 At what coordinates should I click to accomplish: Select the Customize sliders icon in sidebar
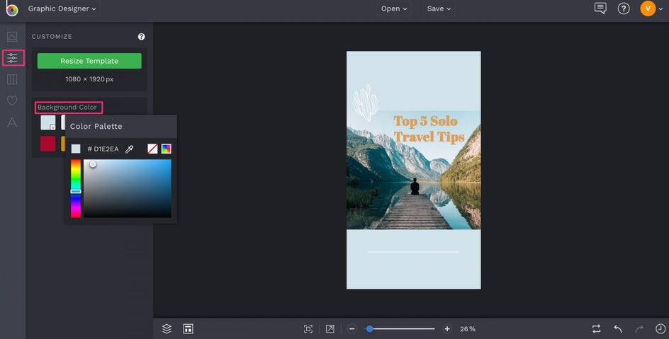pyautogui.click(x=12, y=58)
